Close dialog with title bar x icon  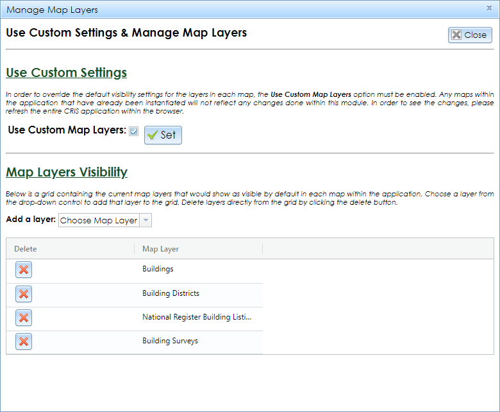point(489,8)
